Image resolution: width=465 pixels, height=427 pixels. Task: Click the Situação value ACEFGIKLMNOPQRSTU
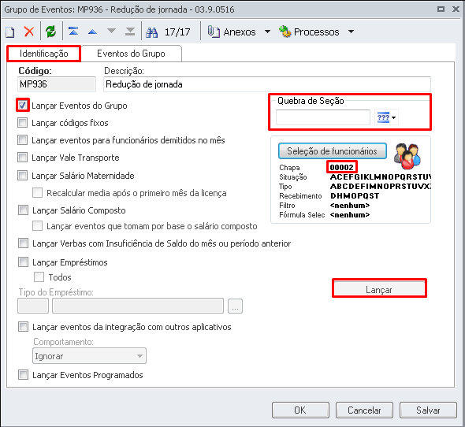[381, 177]
